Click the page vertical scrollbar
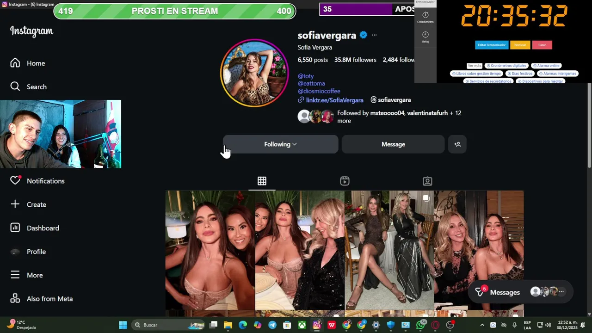Screen dimensions: 592x333 pyautogui.click(x=589, y=125)
